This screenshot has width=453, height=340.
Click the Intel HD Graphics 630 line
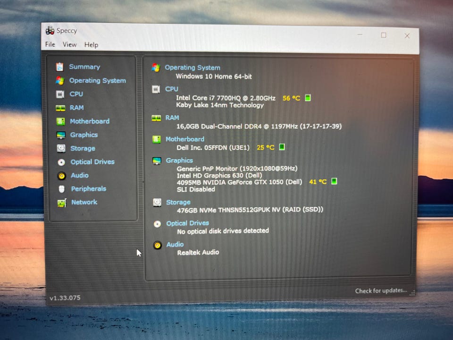pos(219,176)
